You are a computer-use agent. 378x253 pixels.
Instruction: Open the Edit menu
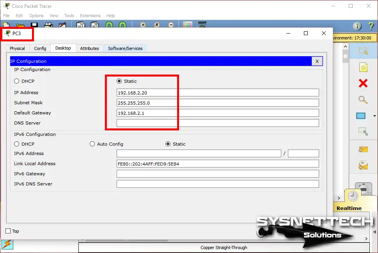point(19,16)
